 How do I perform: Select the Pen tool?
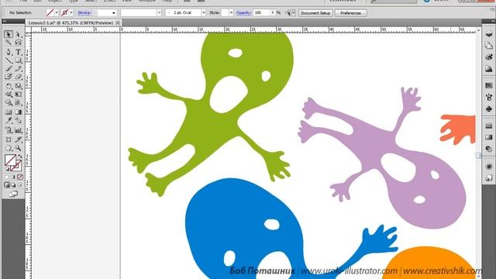point(9,52)
